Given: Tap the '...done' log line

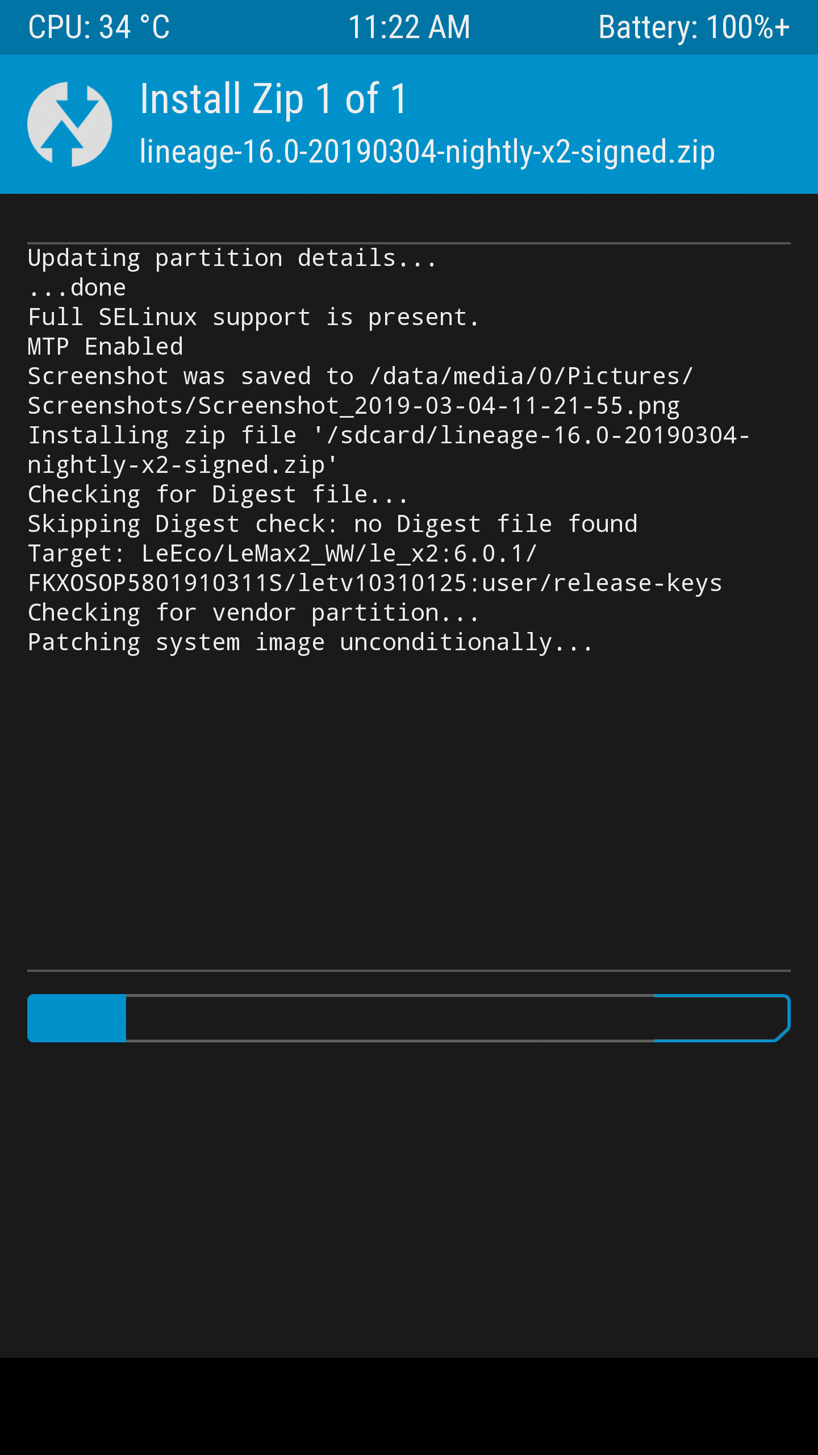Looking at the screenshot, I should [x=77, y=288].
